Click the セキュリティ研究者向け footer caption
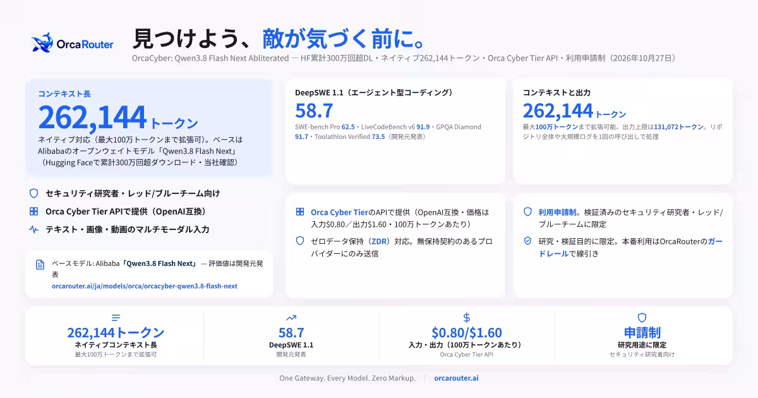This screenshot has height=398, width=758. click(642, 355)
